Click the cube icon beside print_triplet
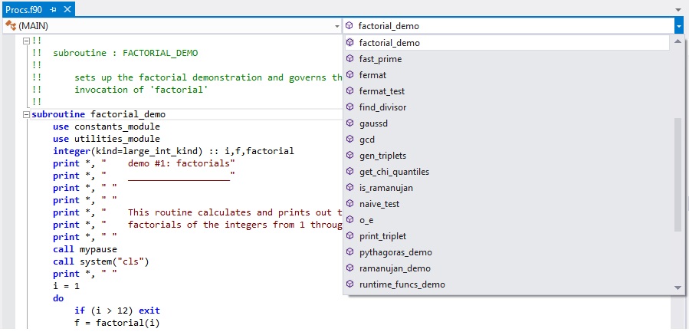Image resolution: width=689 pixels, height=332 pixels. (350, 236)
